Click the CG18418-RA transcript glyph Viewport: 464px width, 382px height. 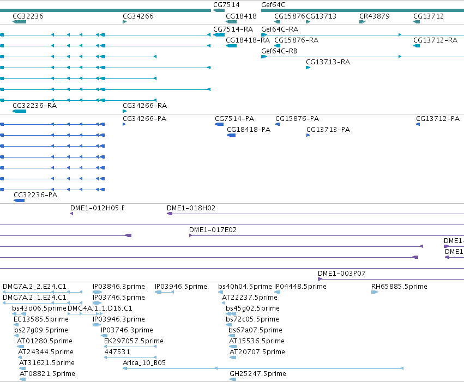click(x=231, y=46)
